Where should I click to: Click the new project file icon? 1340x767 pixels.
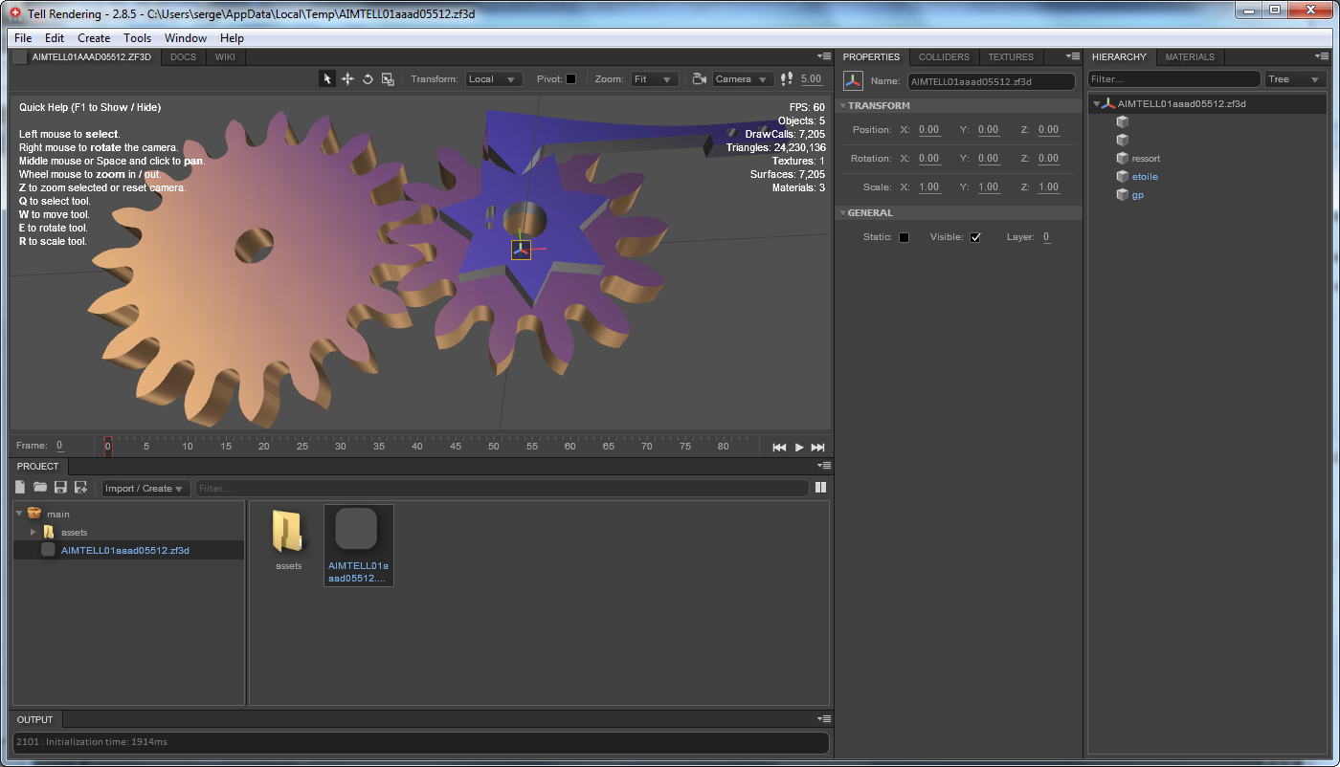(x=20, y=488)
